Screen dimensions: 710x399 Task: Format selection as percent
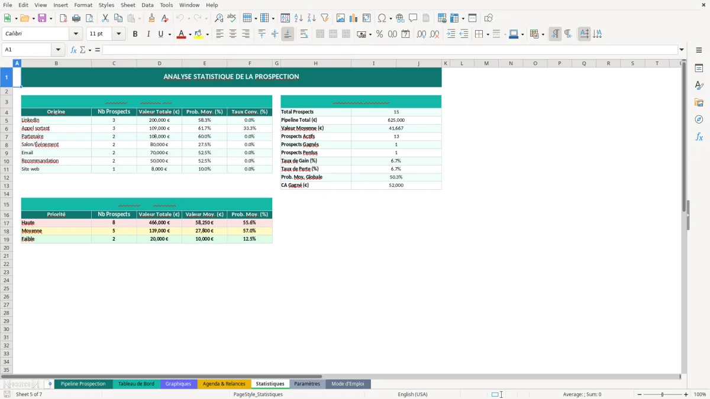coord(379,34)
